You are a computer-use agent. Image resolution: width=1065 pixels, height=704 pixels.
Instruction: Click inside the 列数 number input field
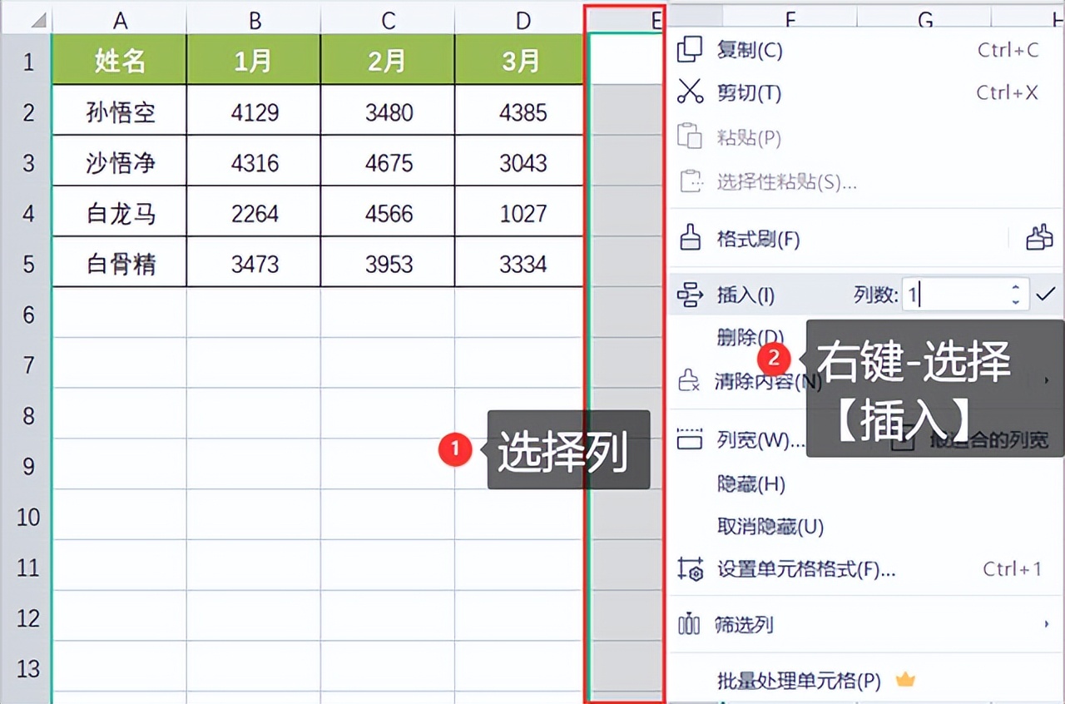[957, 293]
